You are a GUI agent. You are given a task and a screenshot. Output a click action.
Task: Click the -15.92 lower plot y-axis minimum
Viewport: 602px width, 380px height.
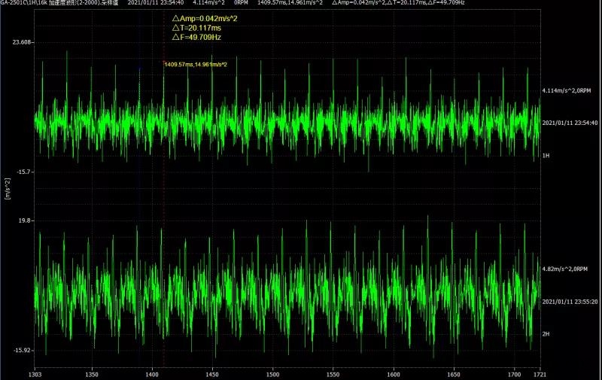[23, 350]
